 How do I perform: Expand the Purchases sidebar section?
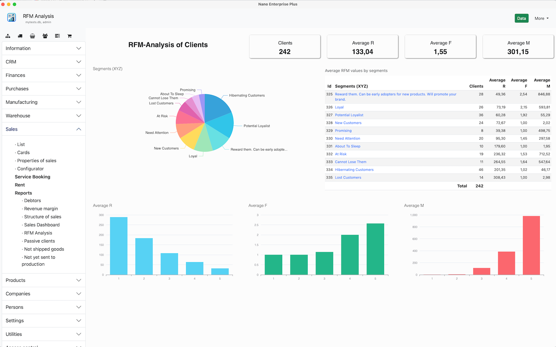44,89
